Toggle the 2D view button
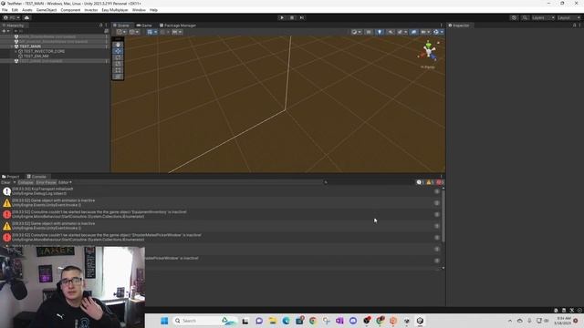Viewport: 584px width, 328px height. (x=369, y=32)
